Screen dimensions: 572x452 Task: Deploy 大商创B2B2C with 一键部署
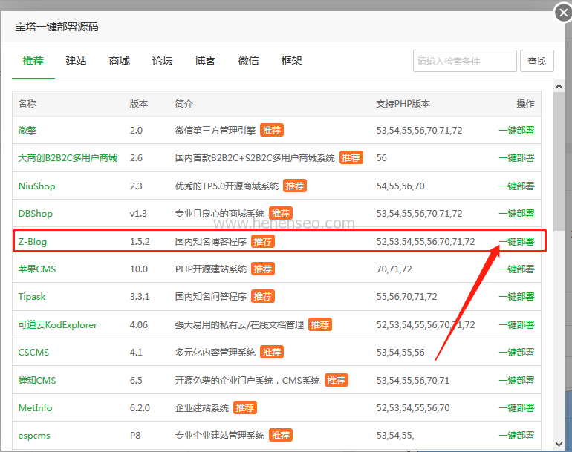coord(516,158)
